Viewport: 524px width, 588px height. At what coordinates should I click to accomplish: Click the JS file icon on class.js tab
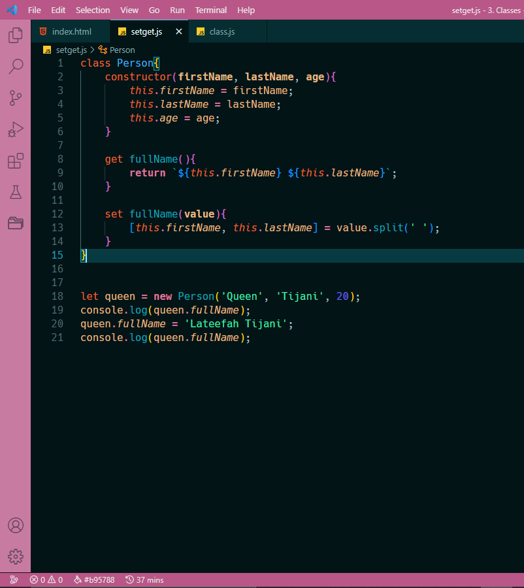201,31
